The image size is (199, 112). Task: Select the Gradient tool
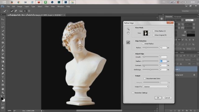(x=3, y=62)
